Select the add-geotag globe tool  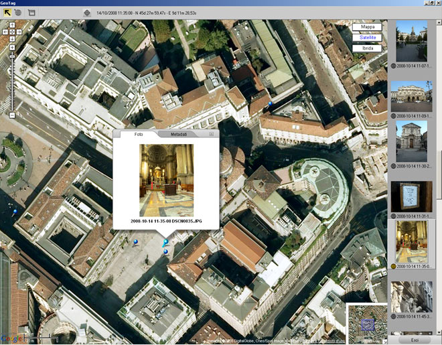18,13
